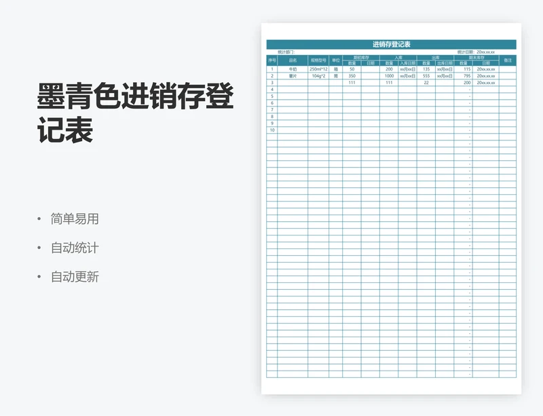Image resolution: width=543 pixels, height=416 pixels.
Task: Click the opening stock cell 50
Action: [x=352, y=69]
